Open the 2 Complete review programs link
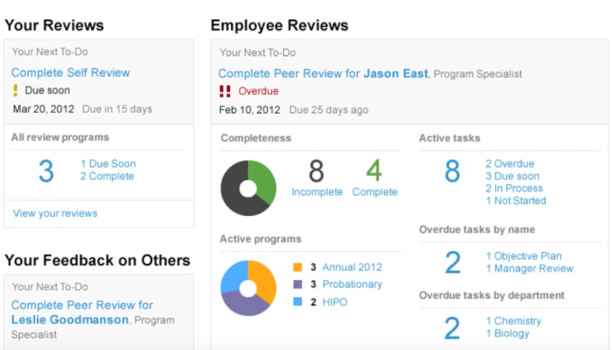 coord(107,176)
